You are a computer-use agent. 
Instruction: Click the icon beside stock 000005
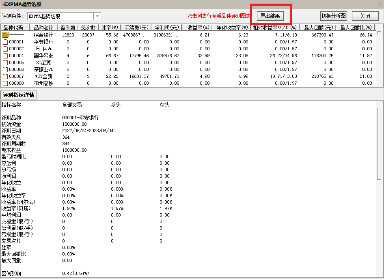(5, 63)
